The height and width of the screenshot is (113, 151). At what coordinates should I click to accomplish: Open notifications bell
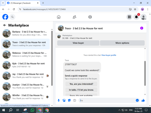pyautogui.click(x=137, y=17)
